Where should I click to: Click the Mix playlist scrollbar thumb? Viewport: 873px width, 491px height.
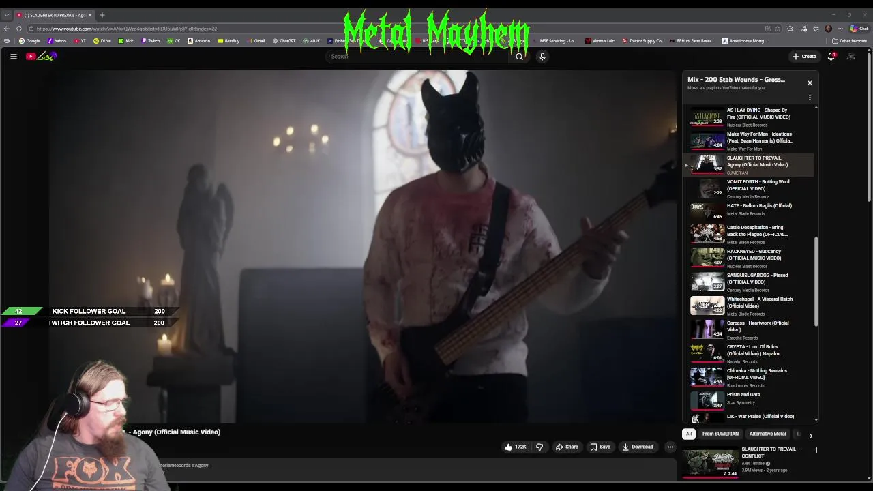pos(816,281)
